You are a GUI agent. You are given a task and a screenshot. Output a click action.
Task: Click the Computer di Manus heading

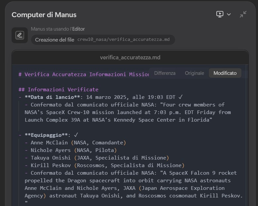[x=44, y=15]
